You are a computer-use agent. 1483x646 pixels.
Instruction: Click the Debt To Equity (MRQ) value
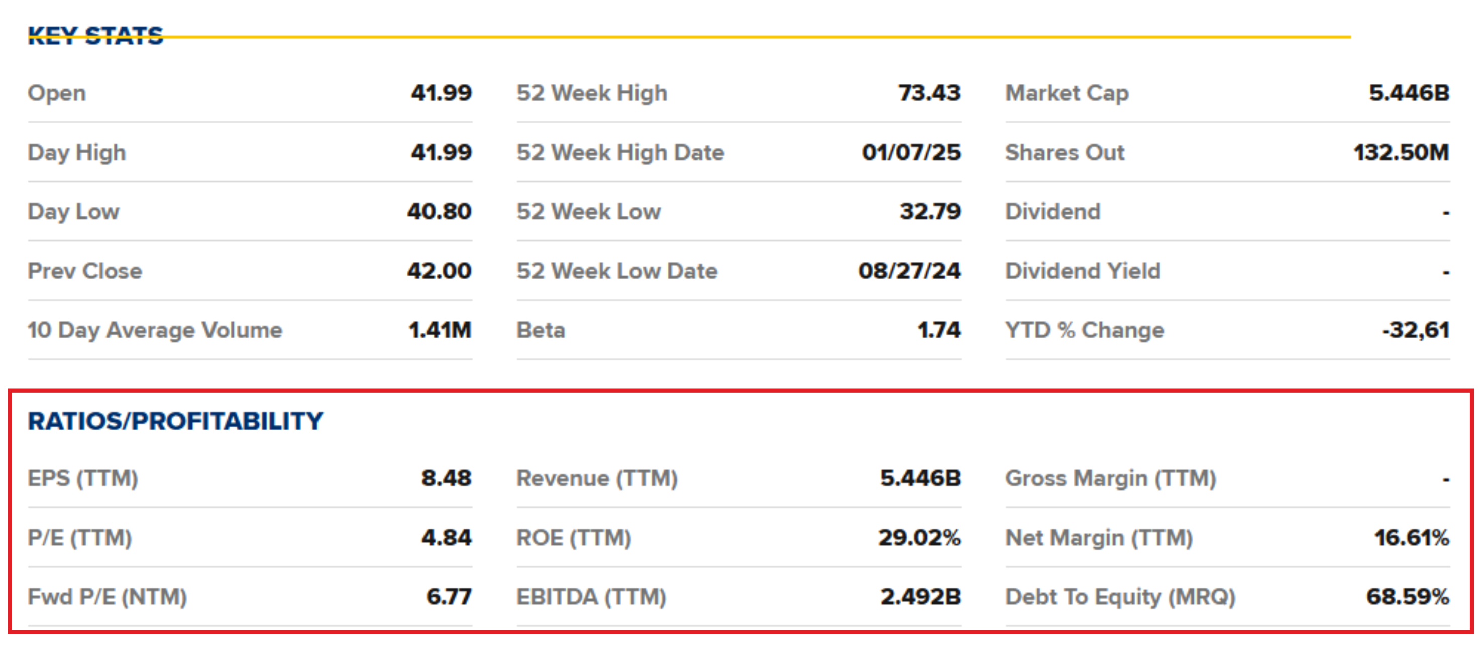tap(1408, 597)
